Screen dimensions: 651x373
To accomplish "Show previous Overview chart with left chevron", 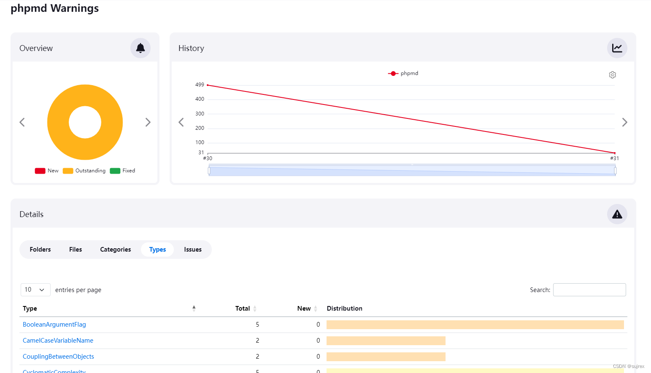I will click(x=22, y=122).
